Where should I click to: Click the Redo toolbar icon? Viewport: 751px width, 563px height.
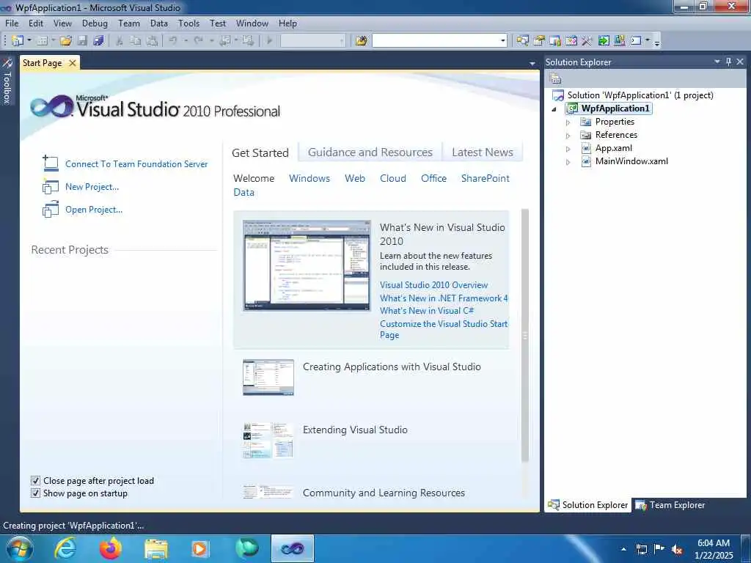[x=198, y=41]
